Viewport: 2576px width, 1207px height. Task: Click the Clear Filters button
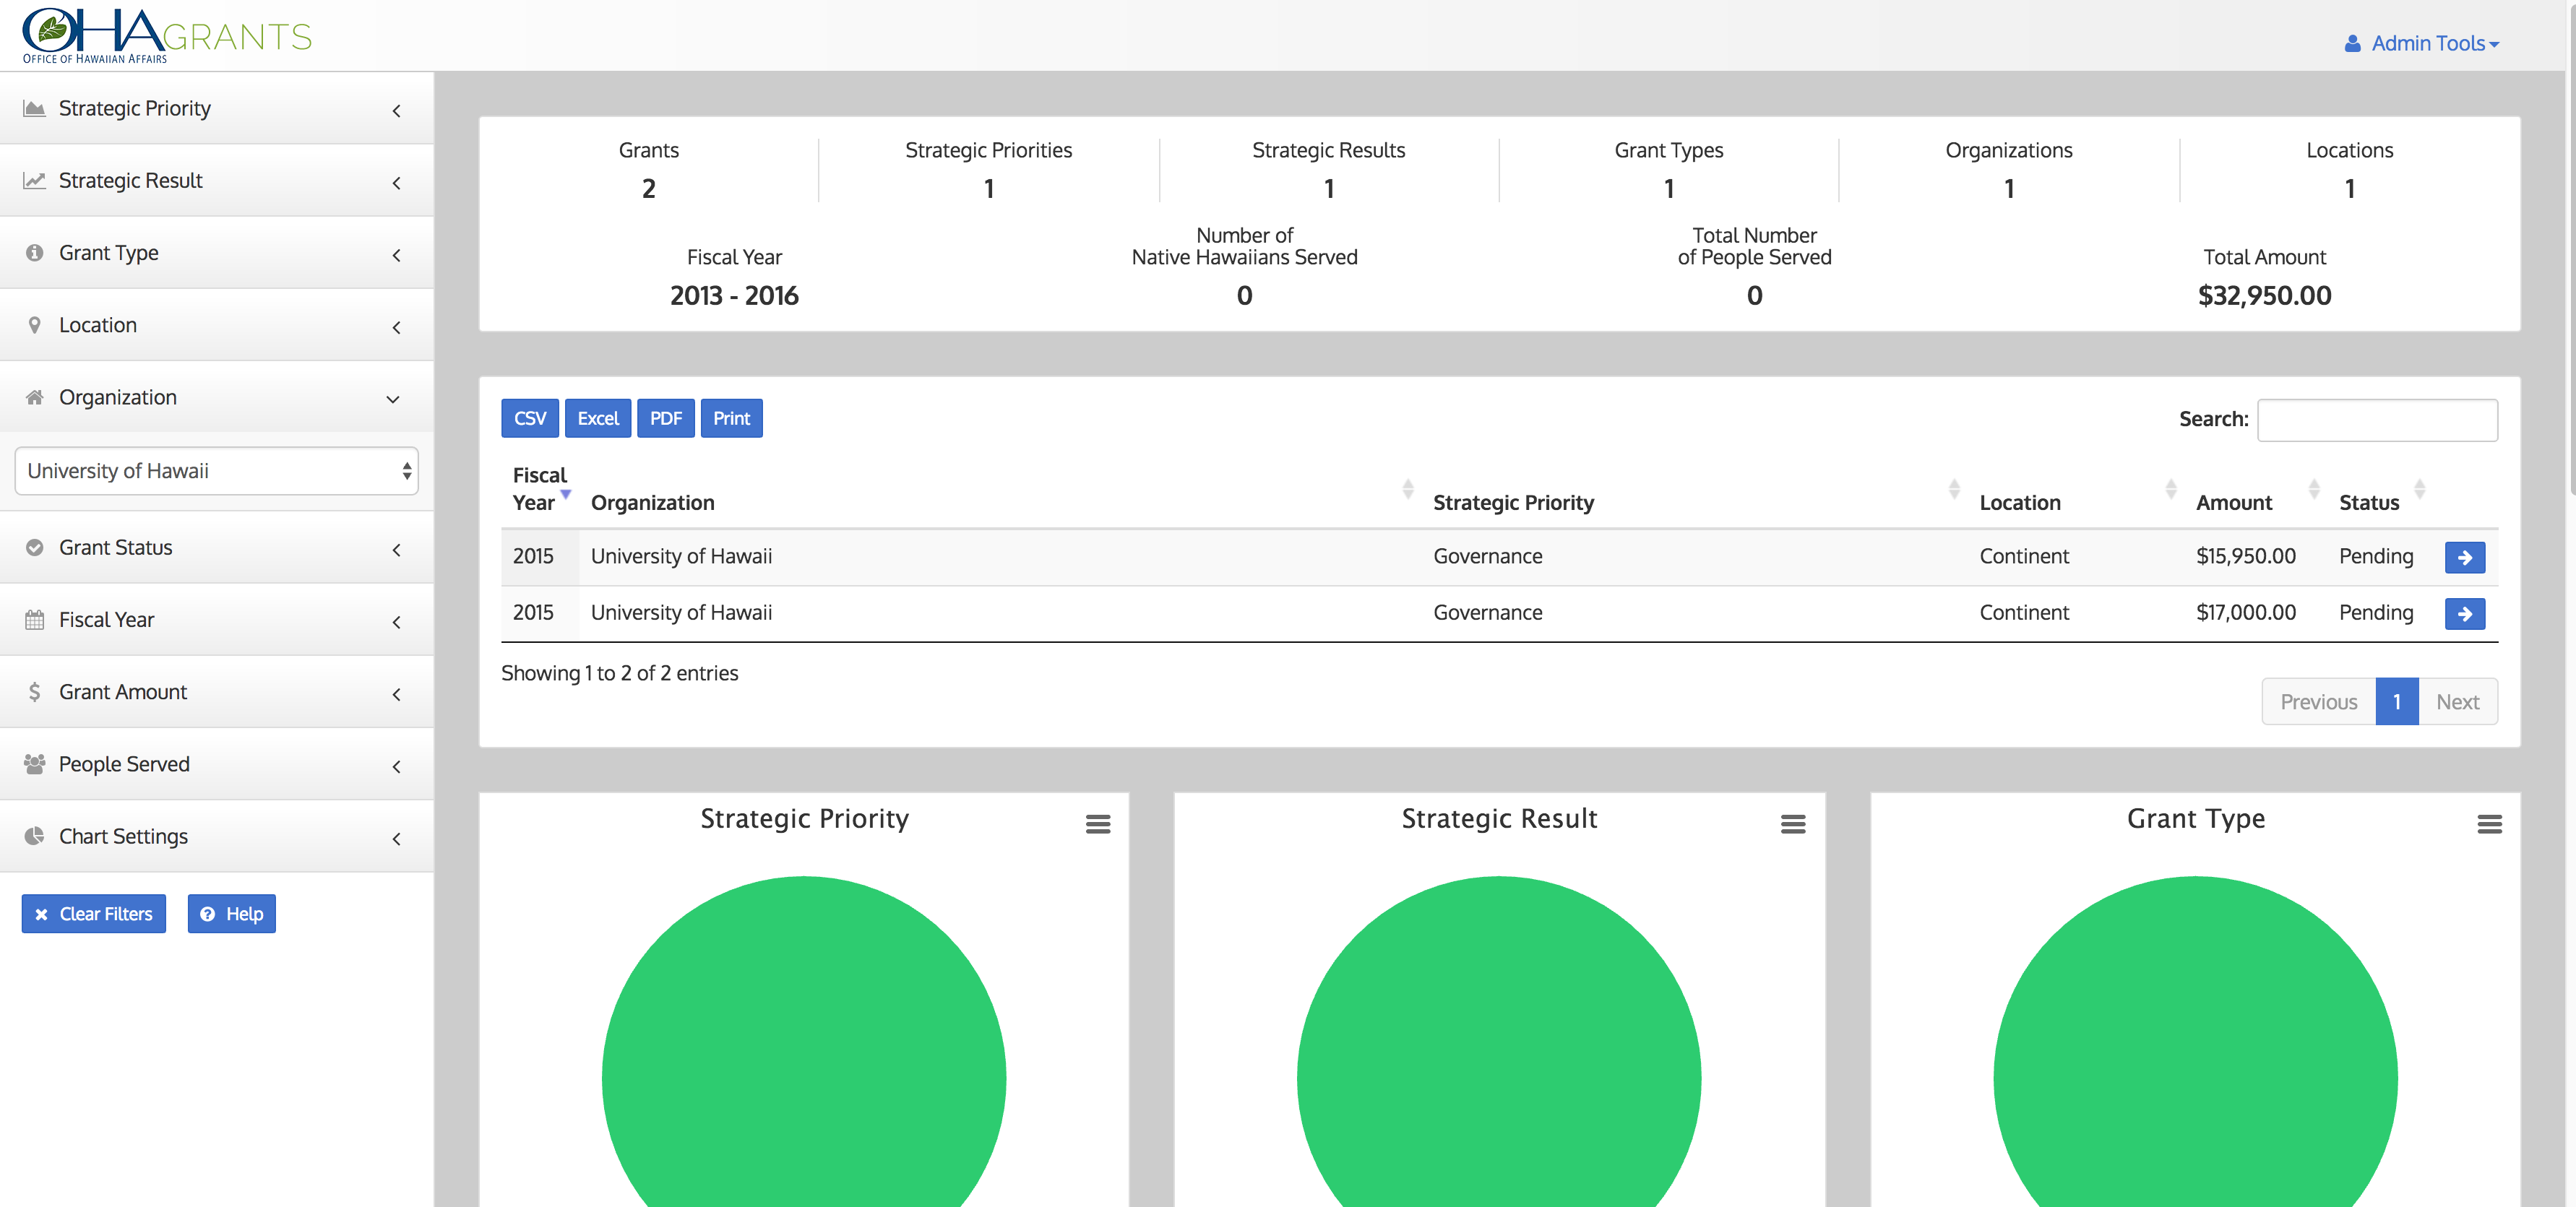[94, 914]
